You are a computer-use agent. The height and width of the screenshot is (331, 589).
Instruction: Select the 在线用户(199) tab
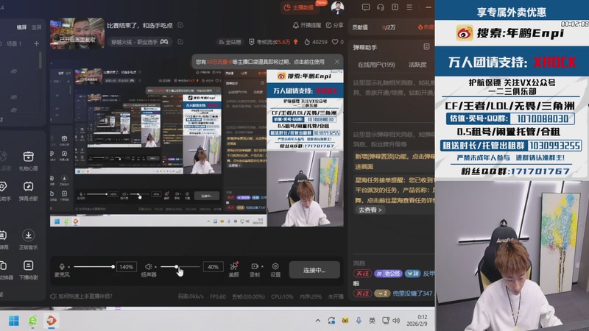(376, 65)
